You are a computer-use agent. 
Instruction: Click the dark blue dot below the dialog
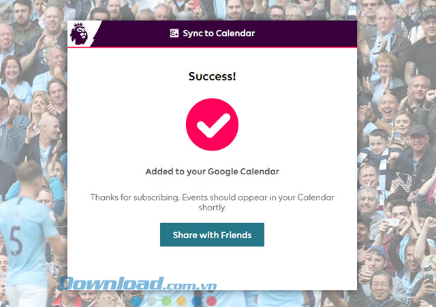[197, 300]
